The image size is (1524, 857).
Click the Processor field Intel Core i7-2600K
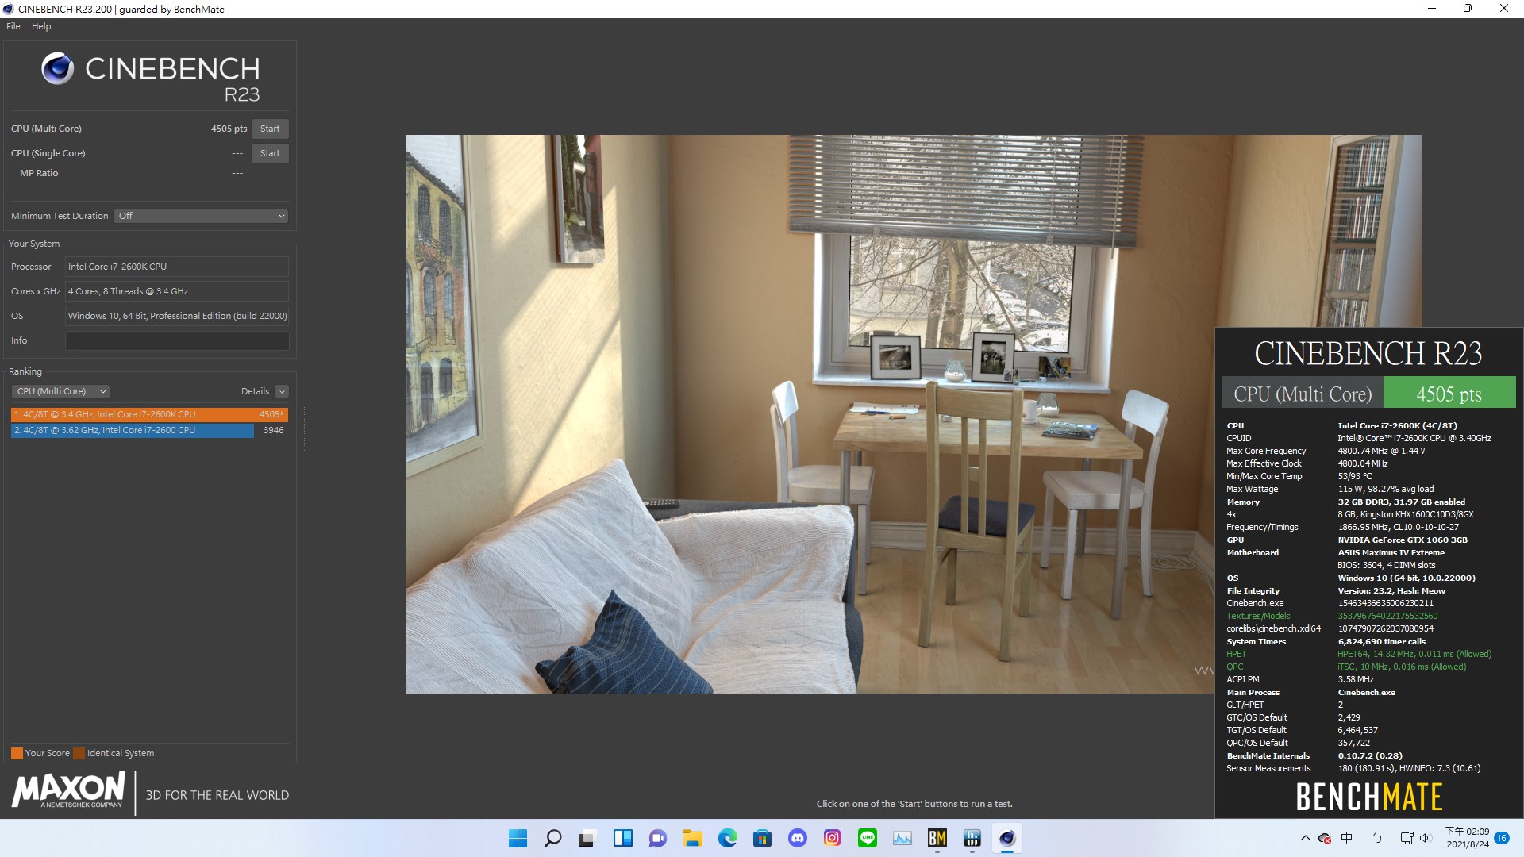177,267
